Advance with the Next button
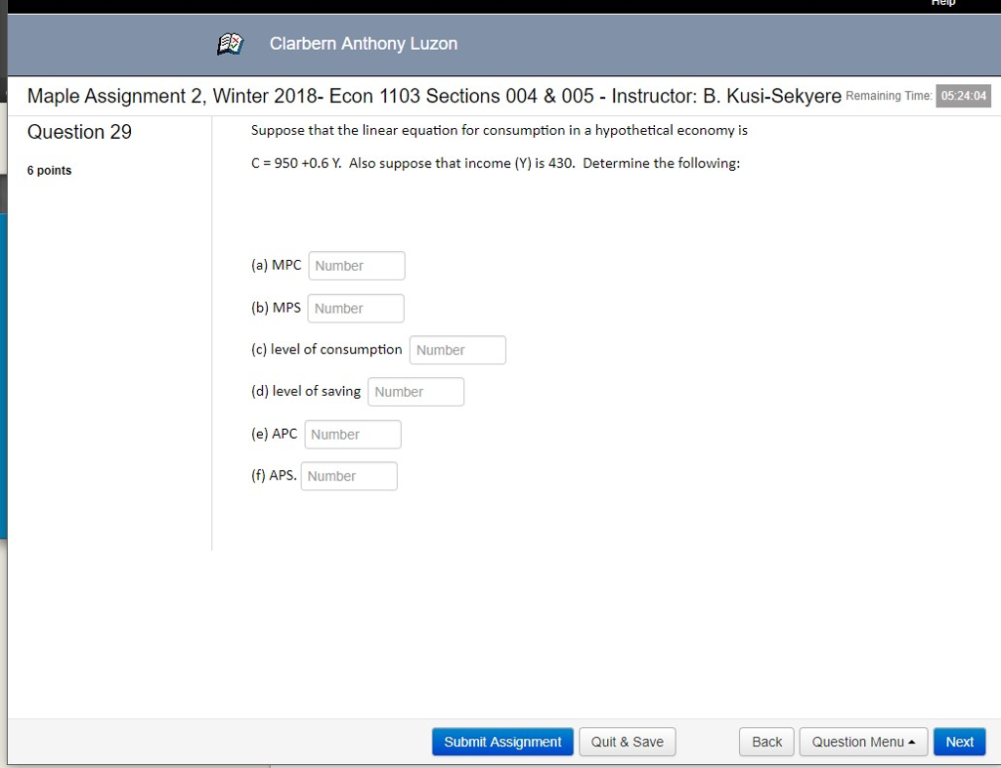 pos(959,742)
